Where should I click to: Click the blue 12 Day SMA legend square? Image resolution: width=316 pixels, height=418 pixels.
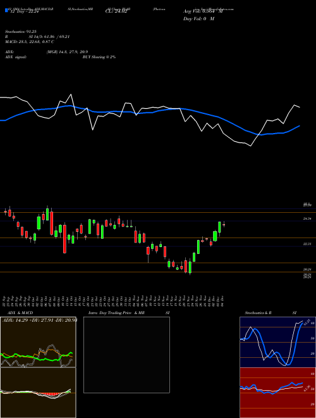pyautogui.click(x=6, y=11)
